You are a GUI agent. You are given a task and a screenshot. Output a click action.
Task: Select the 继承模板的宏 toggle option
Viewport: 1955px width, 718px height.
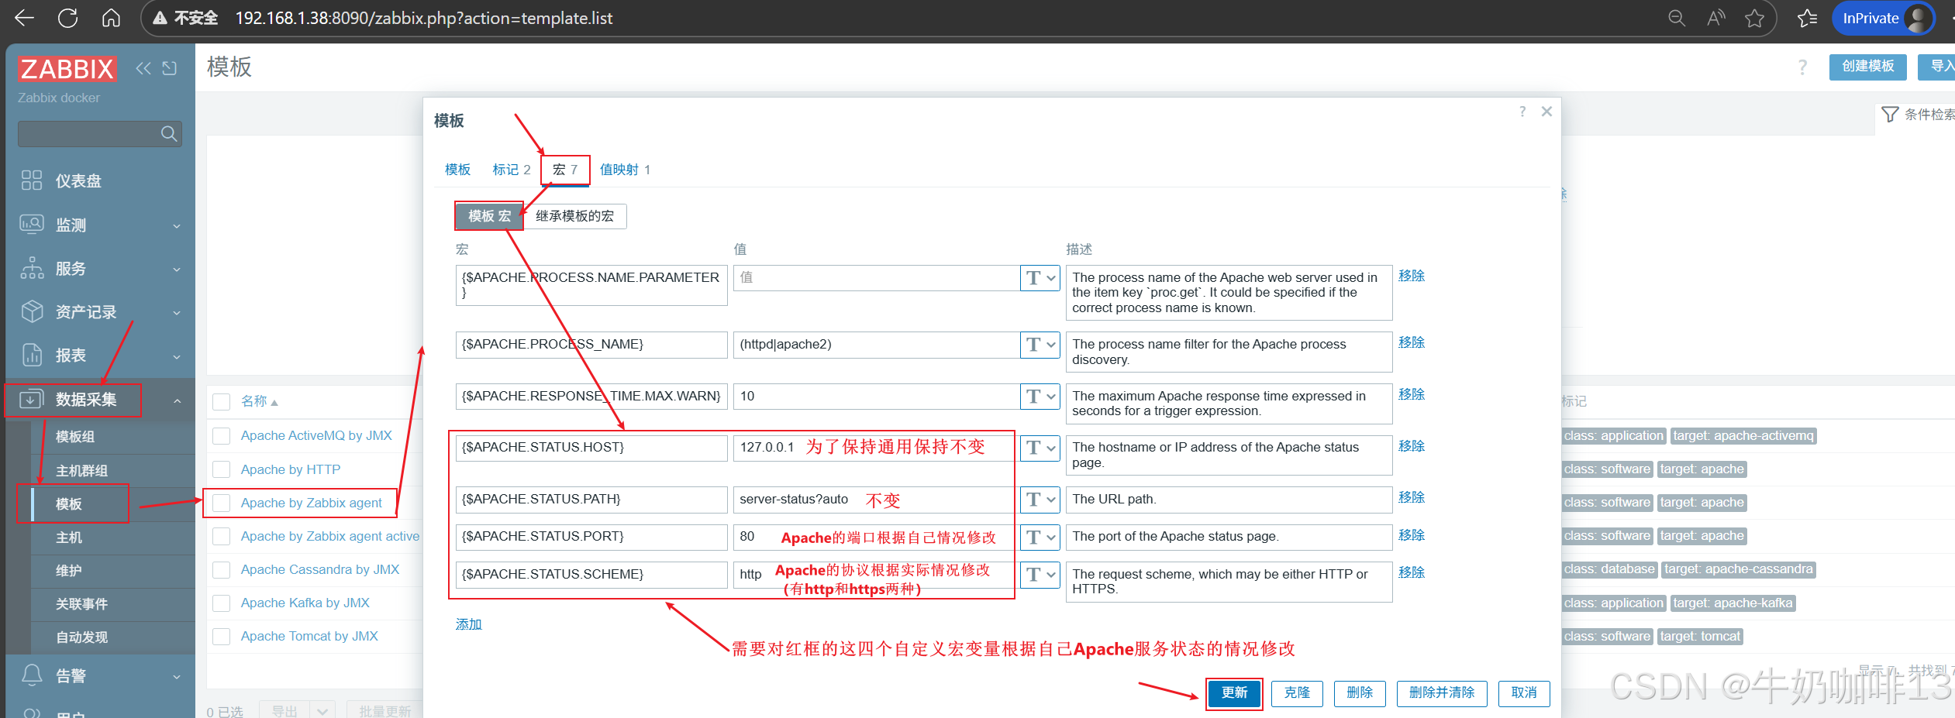click(x=574, y=216)
